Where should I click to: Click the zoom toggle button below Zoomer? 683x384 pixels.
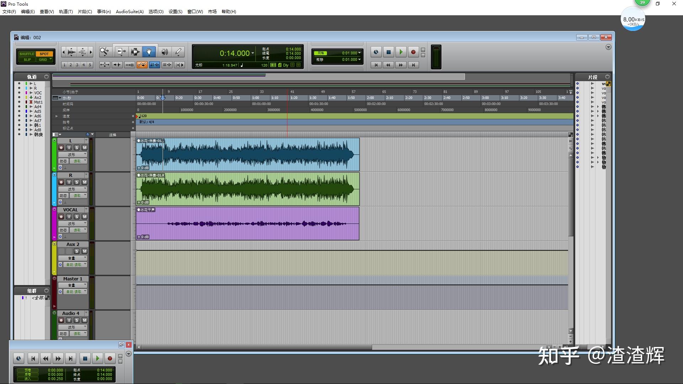[x=105, y=65]
